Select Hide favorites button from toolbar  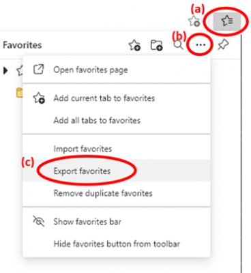[x=117, y=244]
